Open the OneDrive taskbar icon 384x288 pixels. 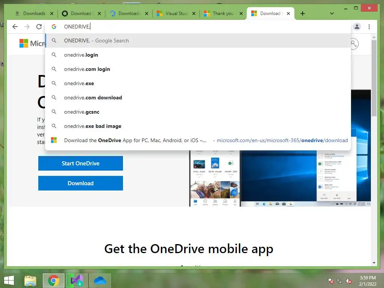[100, 280]
